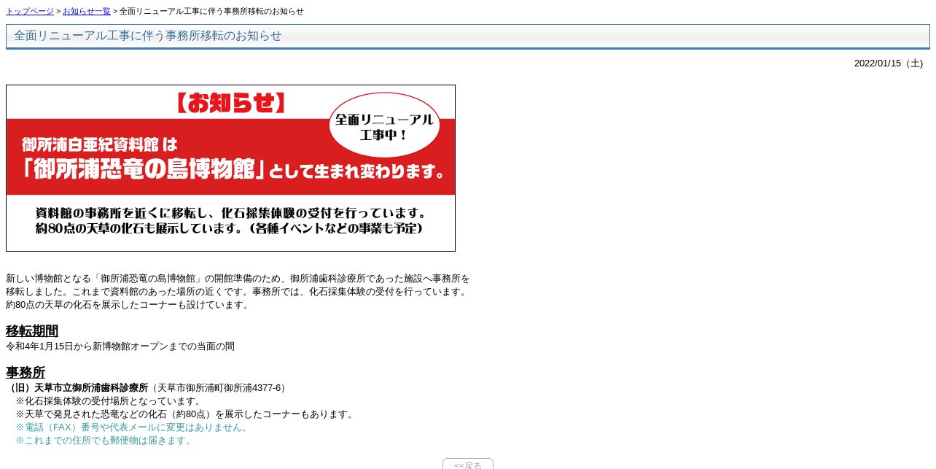Click the paragraph line beginning 新しい博物館となる
The height and width of the screenshot is (469, 936).
(x=238, y=279)
